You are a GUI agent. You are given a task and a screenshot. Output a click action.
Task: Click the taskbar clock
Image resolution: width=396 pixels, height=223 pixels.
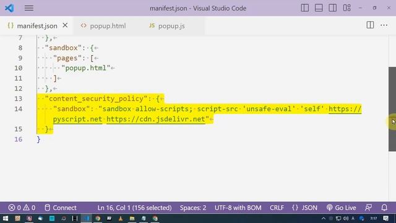[374, 219]
